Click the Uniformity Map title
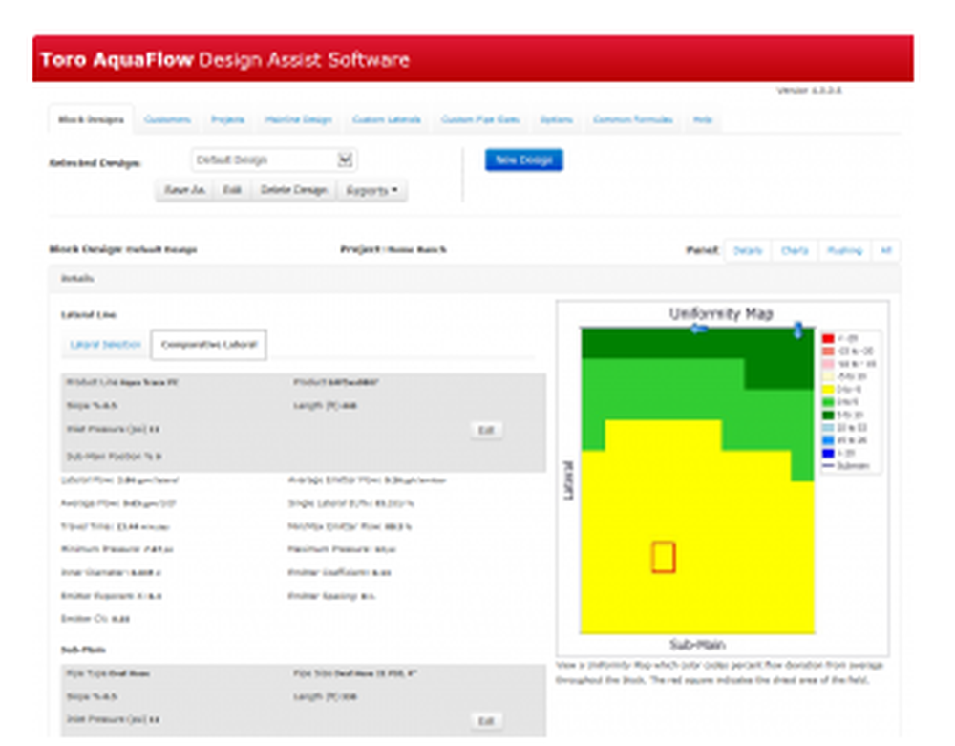 (x=721, y=313)
